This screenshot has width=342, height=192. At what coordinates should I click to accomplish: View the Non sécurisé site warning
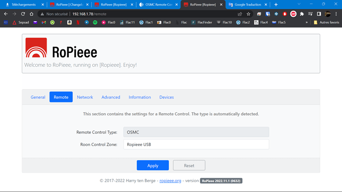[x=54, y=14]
